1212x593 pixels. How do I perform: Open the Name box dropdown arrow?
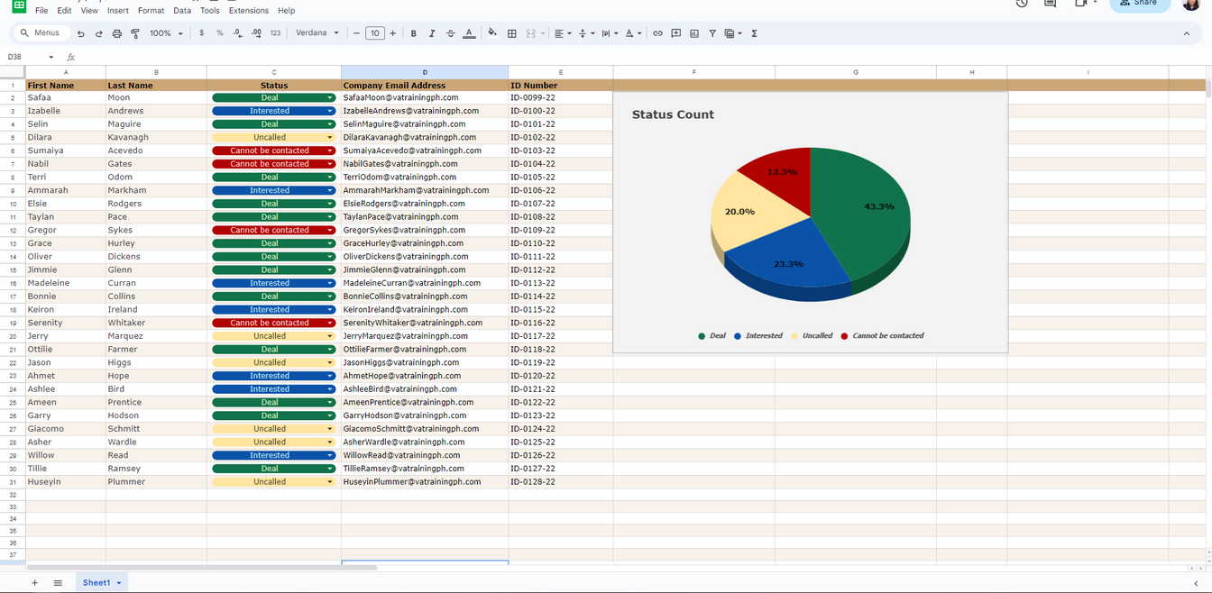tap(50, 57)
